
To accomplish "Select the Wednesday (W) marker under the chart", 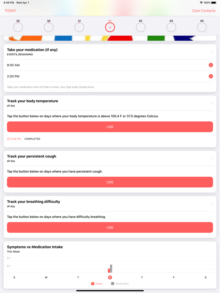I will coord(110,277).
